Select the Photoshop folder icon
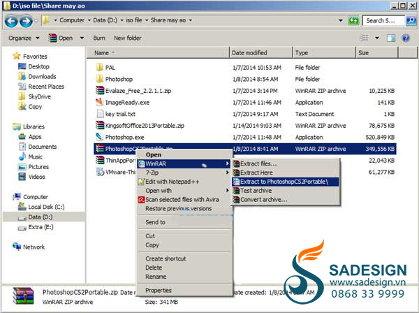The width and height of the screenshot is (419, 313). [x=100, y=79]
